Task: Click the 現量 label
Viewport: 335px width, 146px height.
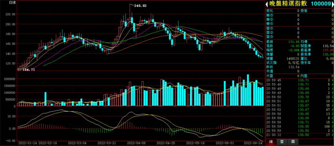Action: point(270,54)
